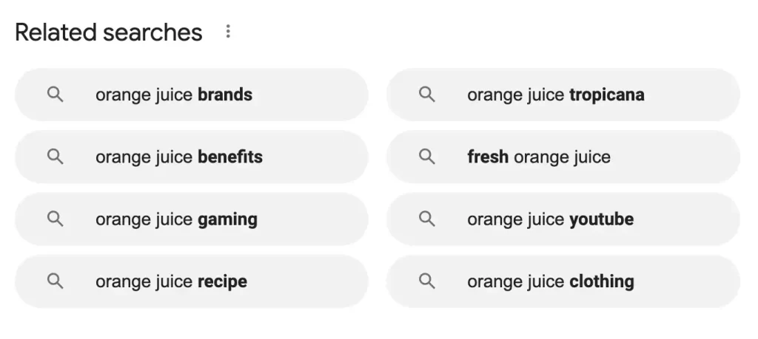Search for orange juice recipe
The width and height of the screenshot is (758, 339).
tap(192, 281)
